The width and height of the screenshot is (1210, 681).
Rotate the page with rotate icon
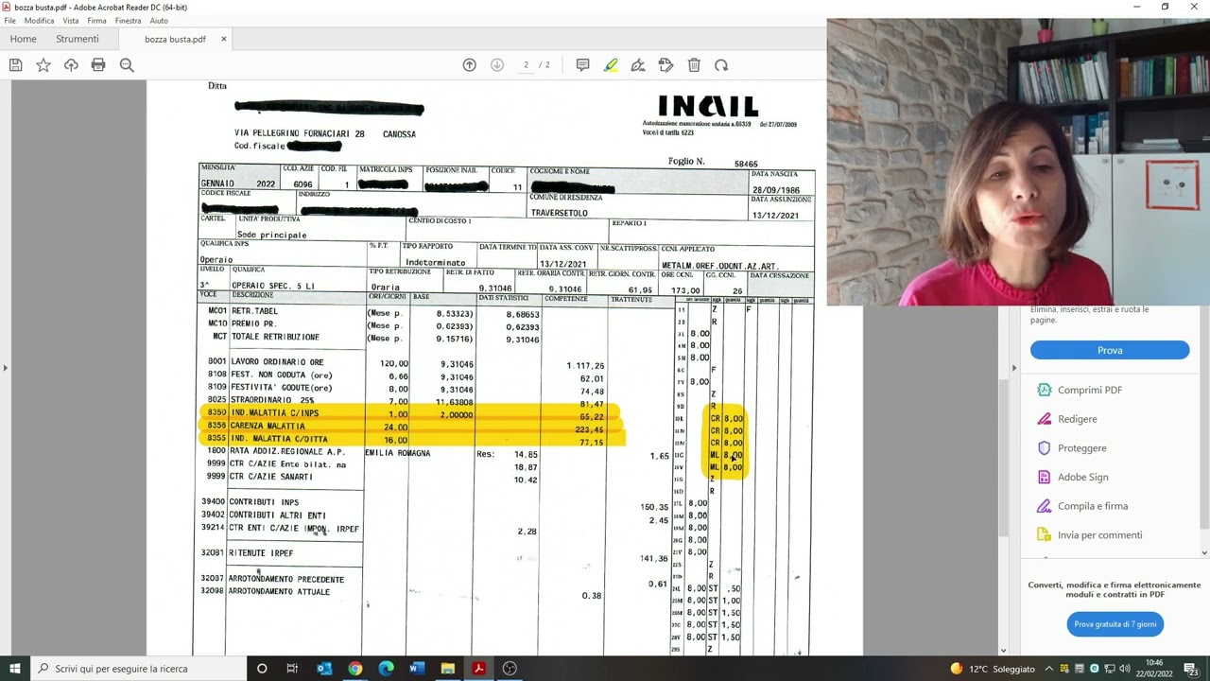(721, 65)
